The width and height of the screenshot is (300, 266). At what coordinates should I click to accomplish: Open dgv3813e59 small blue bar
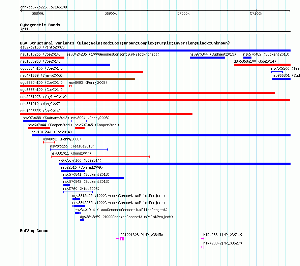point(82,220)
